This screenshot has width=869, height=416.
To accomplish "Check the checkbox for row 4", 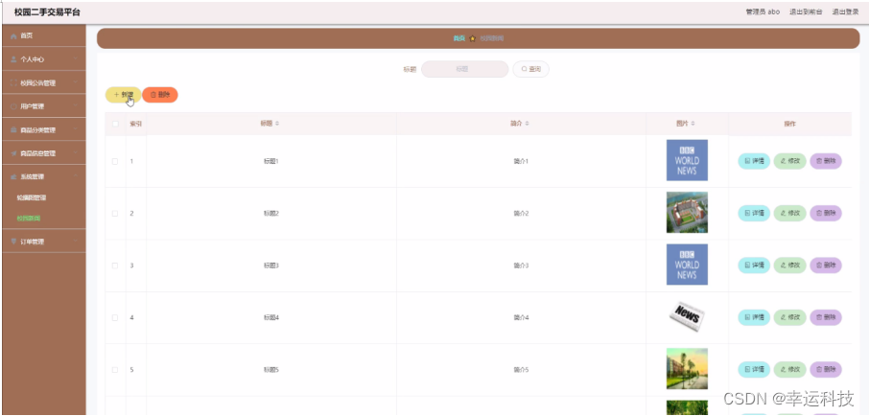I will pyautogui.click(x=115, y=317).
